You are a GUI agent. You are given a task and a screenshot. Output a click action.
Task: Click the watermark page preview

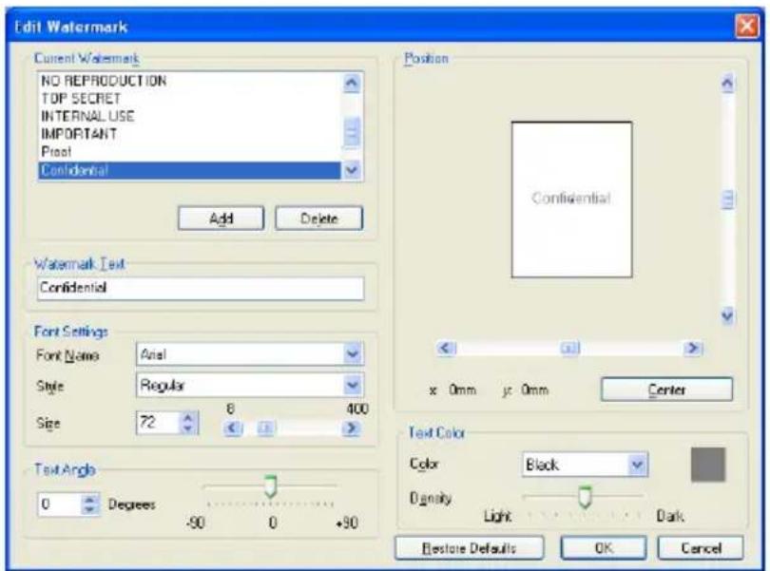click(571, 200)
